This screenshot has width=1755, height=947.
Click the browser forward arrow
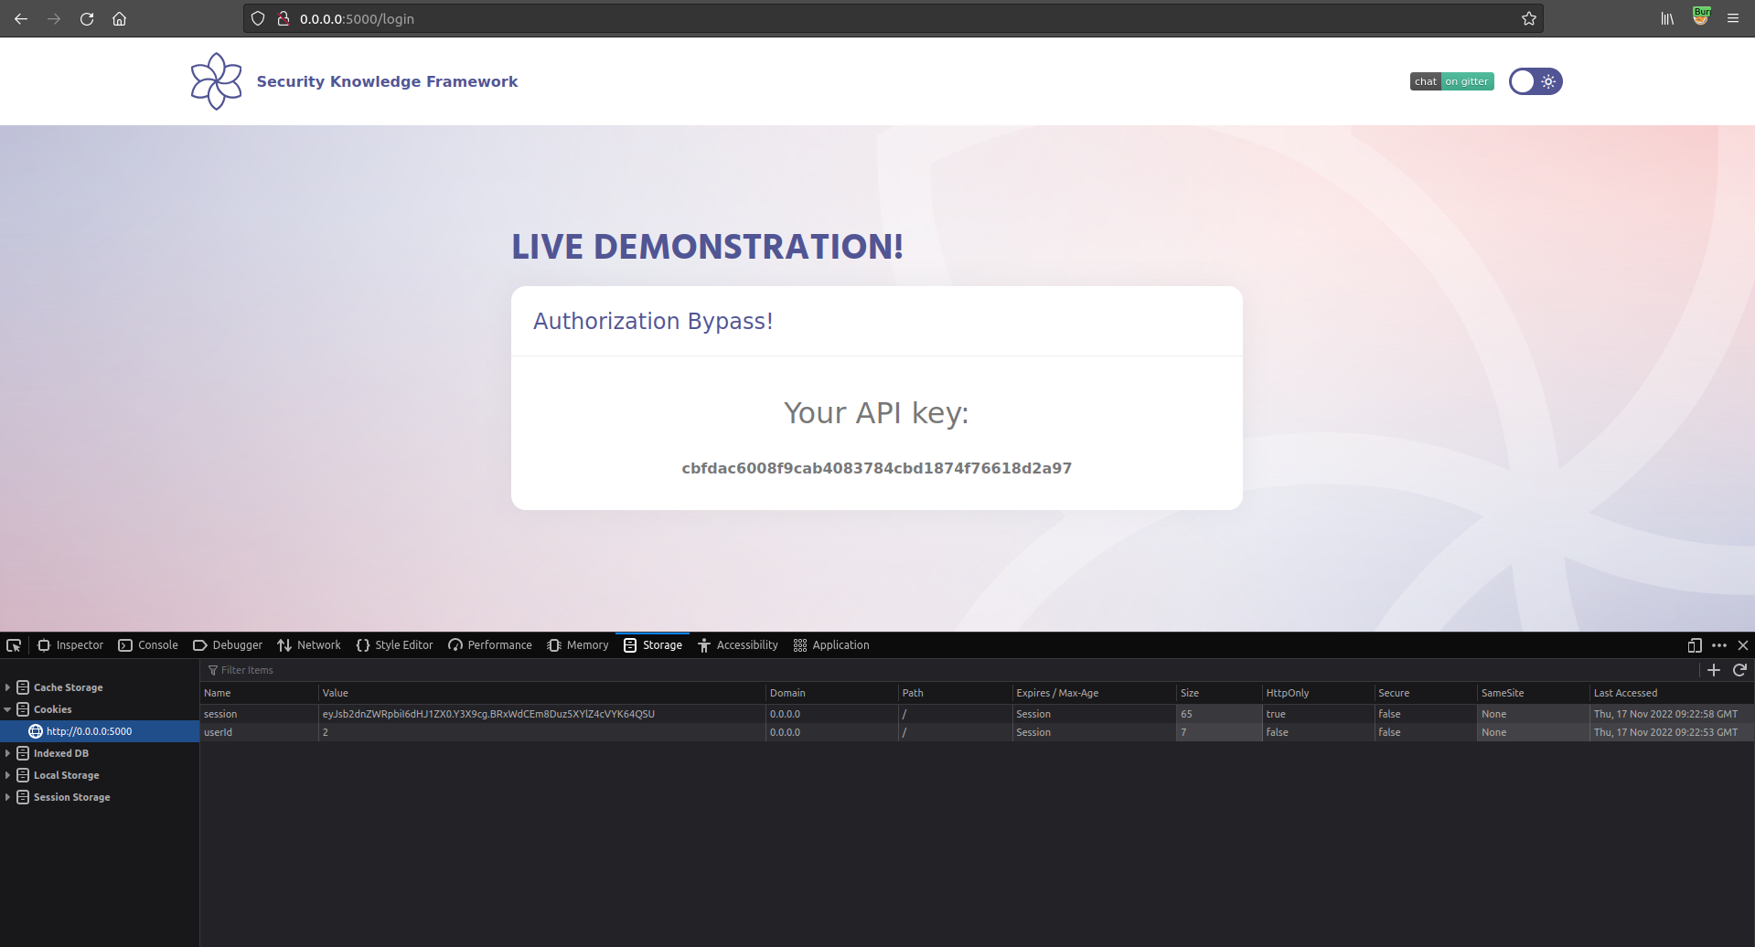click(54, 18)
